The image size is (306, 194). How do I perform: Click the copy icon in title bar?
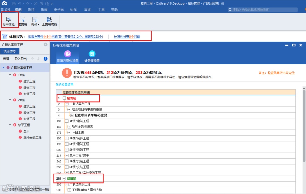[41, 3]
